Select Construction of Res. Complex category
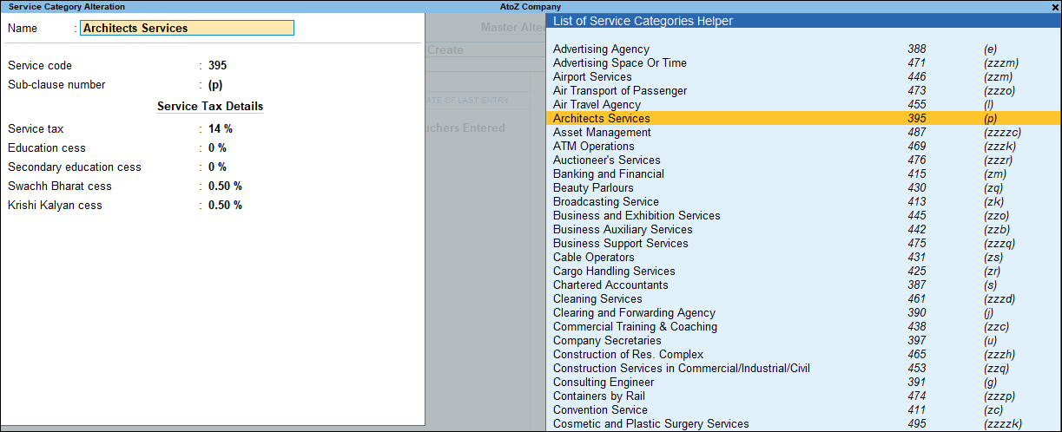1062x432 pixels. coord(803,354)
